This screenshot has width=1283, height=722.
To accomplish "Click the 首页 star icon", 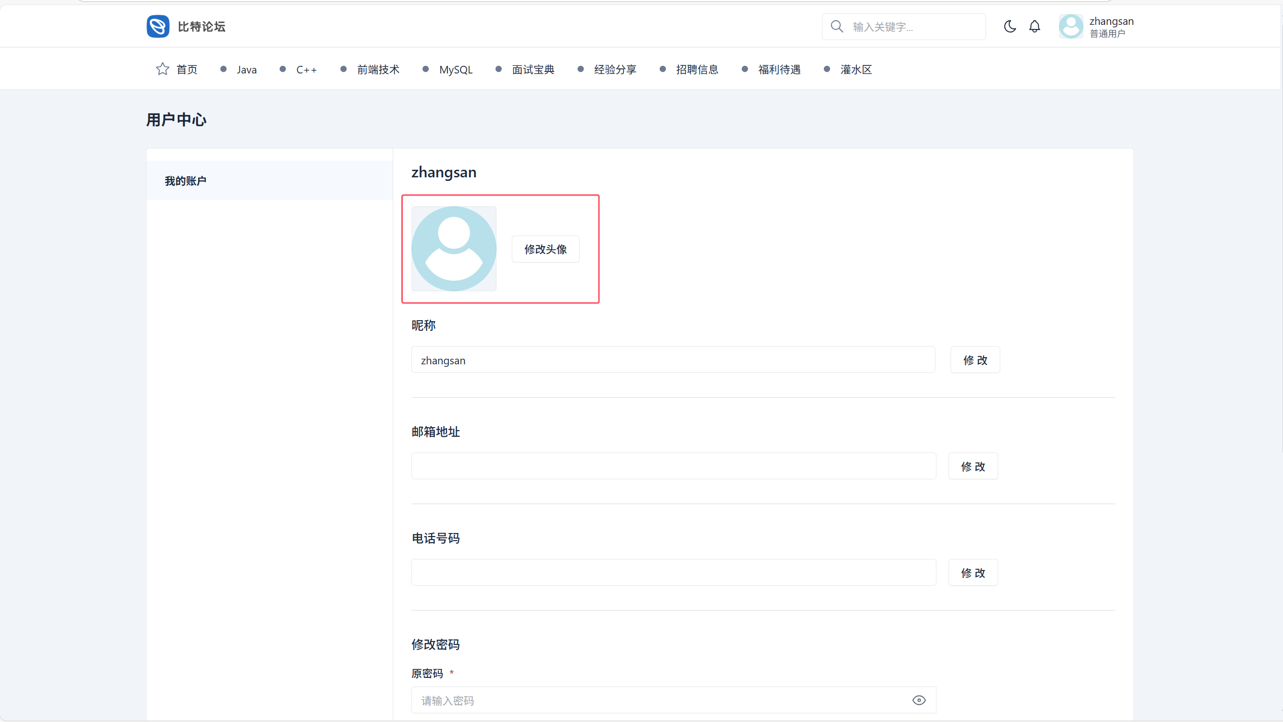I will coord(162,69).
